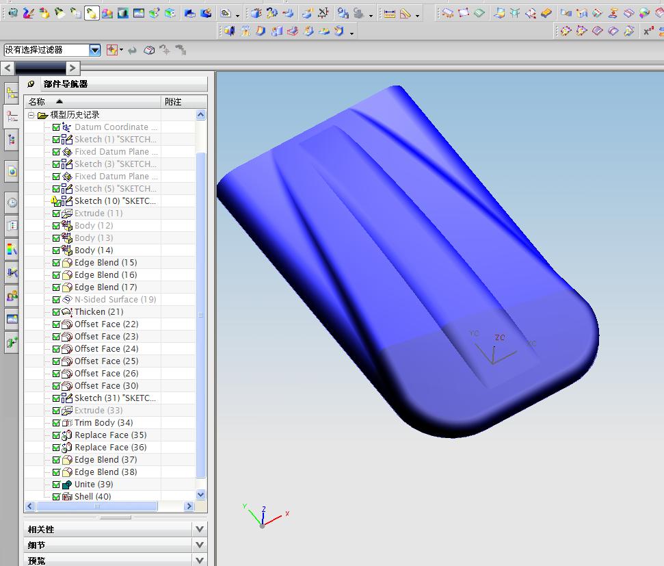Image resolution: width=664 pixels, height=566 pixels.
Task: Open the selection filter dropdown
Action: point(95,51)
